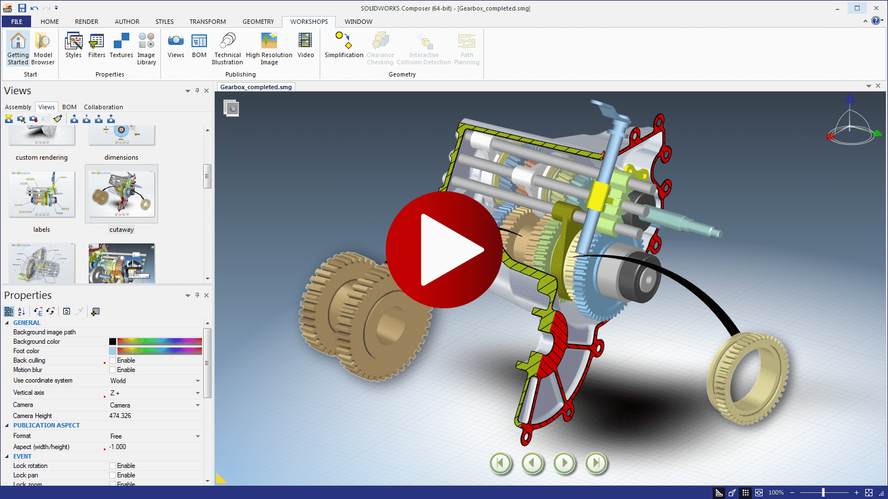Click the large red play button
This screenshot has height=499, width=888.
click(444, 249)
